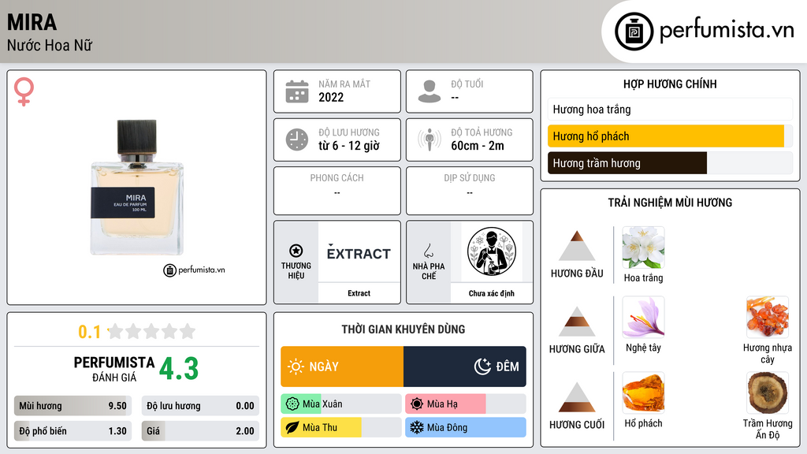Viewport: 807px width, 454px height.
Task: Click the 'từ 6 - 12 giờ' longevity value
Action: point(349,146)
